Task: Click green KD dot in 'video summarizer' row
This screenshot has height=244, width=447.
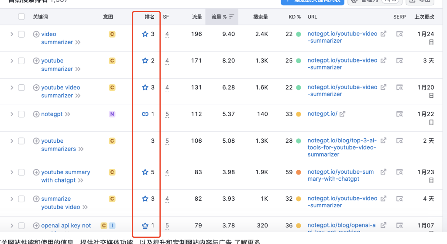Action: (x=299, y=34)
